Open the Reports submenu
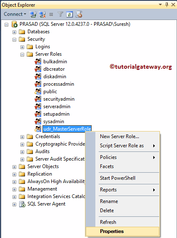This screenshot has height=238, width=177. click(122, 190)
